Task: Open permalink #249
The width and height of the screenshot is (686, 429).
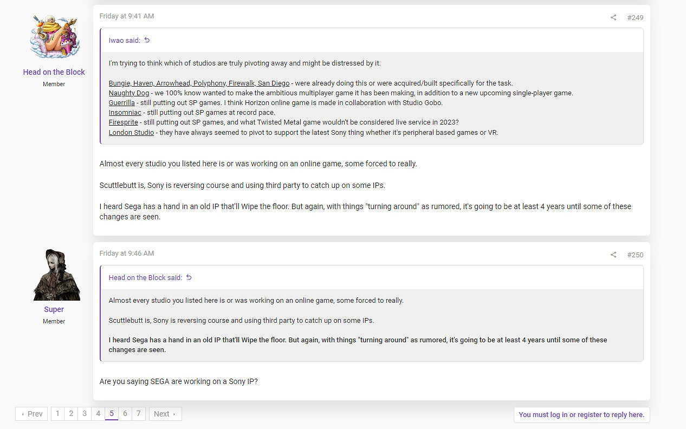Action: [635, 17]
